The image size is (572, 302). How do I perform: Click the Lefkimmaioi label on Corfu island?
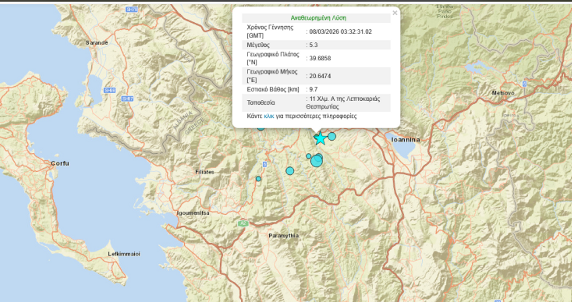pos(124,254)
